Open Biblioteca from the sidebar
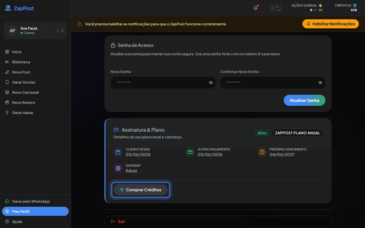This screenshot has width=365, height=228. click(x=35, y=62)
